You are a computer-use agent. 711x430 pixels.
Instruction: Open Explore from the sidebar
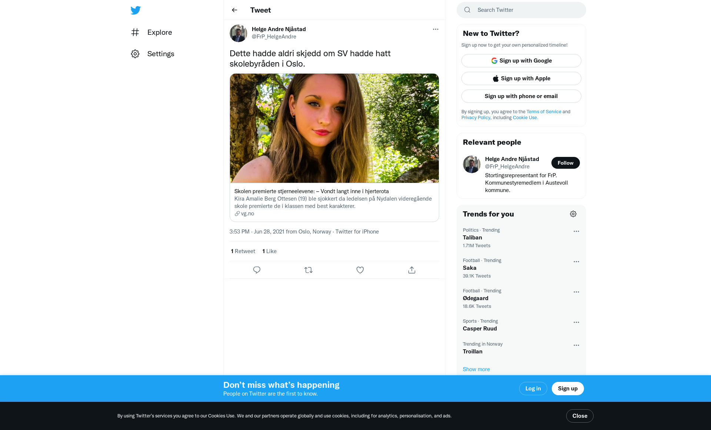(152, 32)
